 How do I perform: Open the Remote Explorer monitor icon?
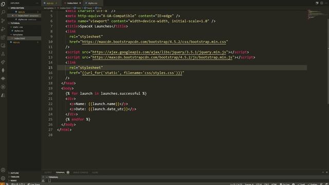[x=3, y=46]
